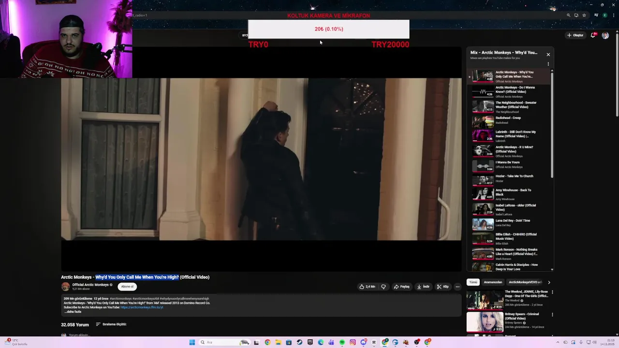Close the Mix playlist panel
This screenshot has width=619, height=348.
tap(548, 55)
